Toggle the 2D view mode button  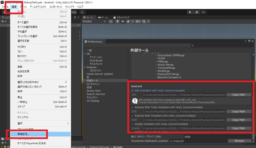(x=111, y=21)
